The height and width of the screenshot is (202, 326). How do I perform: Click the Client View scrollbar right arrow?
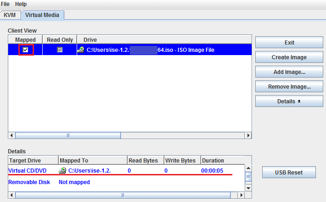point(248,135)
